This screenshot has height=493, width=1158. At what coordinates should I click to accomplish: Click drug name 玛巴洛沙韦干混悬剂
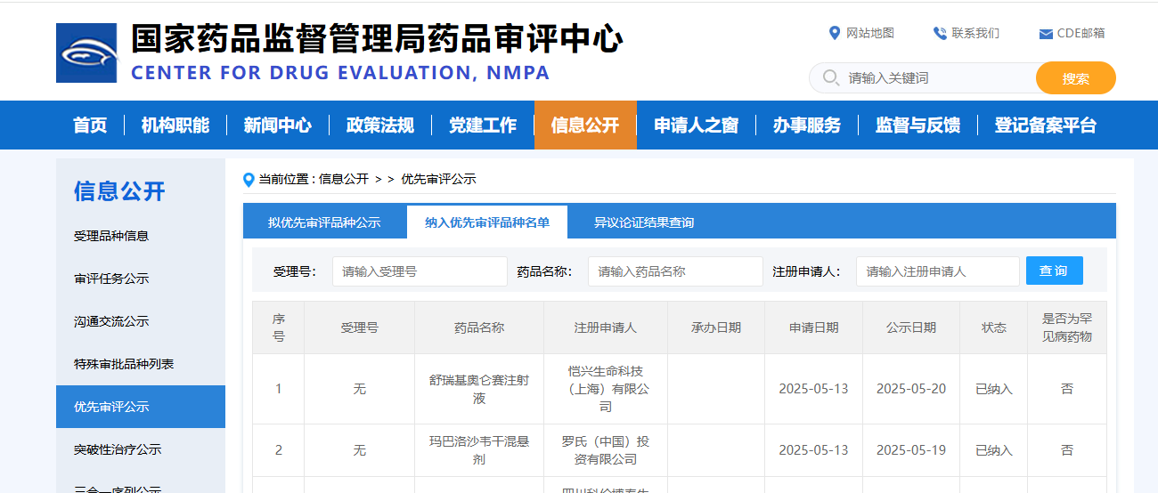479,450
